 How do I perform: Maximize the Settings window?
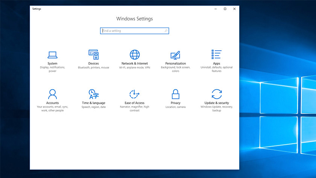pos(225,9)
